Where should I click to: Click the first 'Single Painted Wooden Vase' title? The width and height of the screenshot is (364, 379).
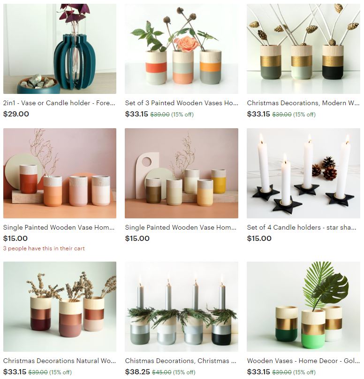pos(59,227)
